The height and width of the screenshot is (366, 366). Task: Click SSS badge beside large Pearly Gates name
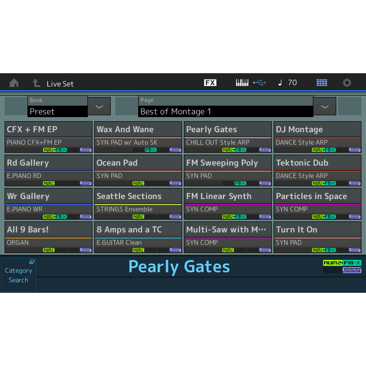(x=352, y=270)
